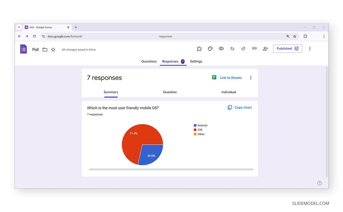This screenshot has width=343, height=212.
Task: Undo the last change
Action: point(232,49)
